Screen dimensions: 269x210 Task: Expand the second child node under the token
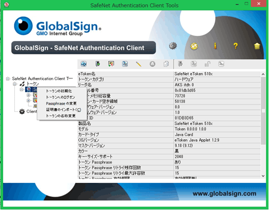coord(28,101)
